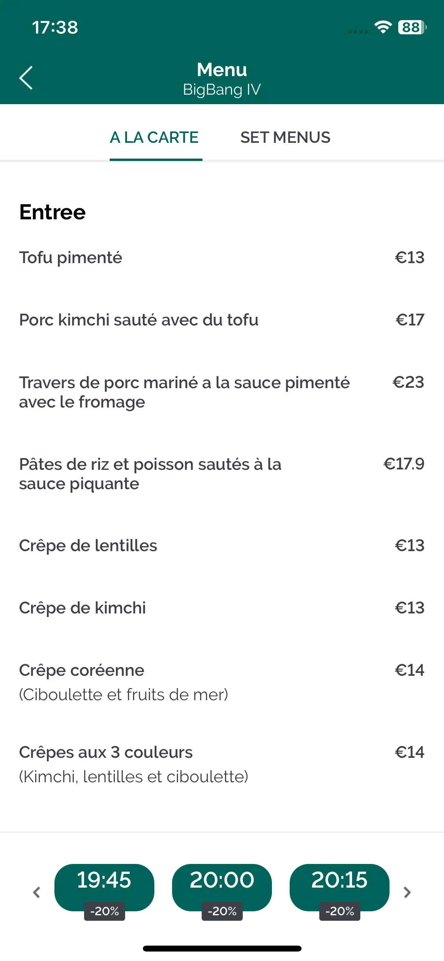This screenshot has width=444, height=961.
Task: Tap the -20% badge under 20:00
Action: 222,911
